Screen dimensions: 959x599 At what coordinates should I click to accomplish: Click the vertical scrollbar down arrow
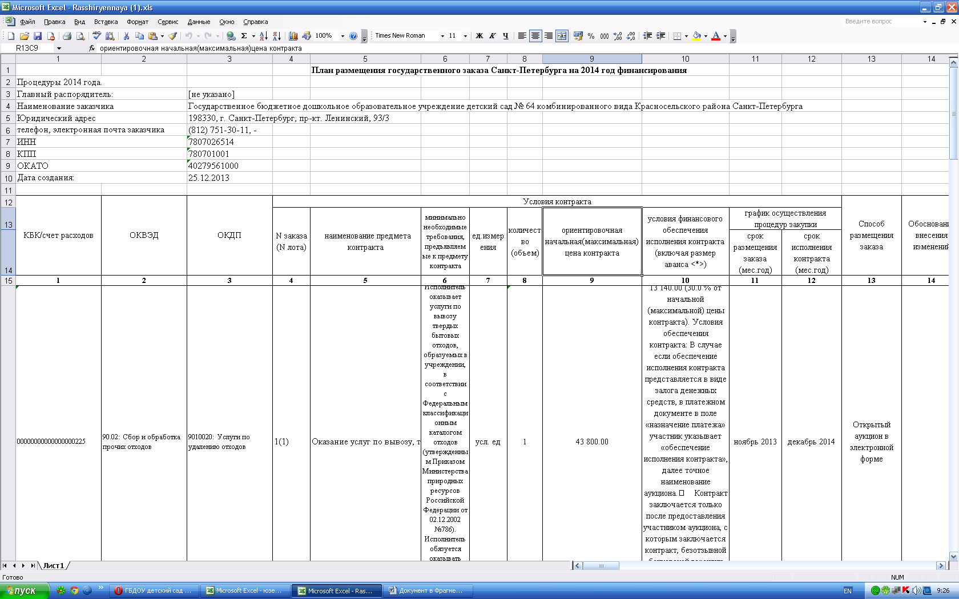(x=953, y=557)
